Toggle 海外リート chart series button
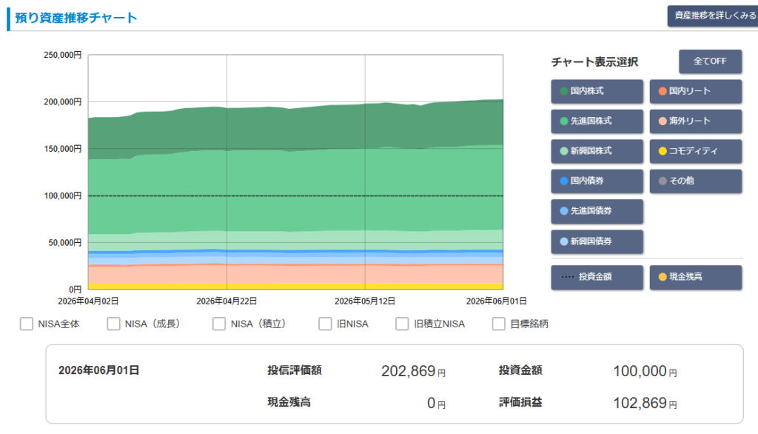The width and height of the screenshot is (758, 434). point(696,121)
